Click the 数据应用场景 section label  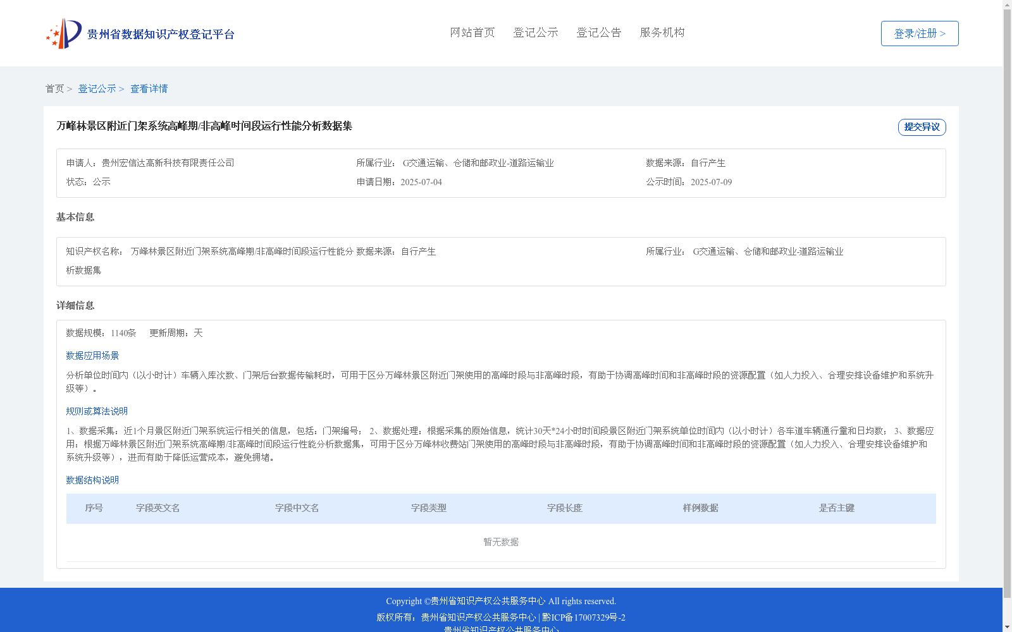tap(92, 356)
